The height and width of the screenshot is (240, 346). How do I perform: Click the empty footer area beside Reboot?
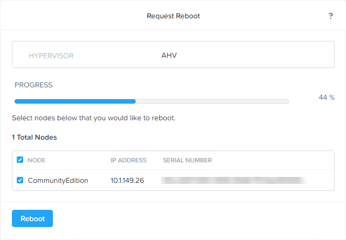click(194, 218)
